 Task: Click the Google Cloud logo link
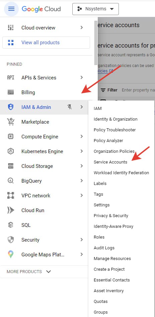tap(41, 9)
